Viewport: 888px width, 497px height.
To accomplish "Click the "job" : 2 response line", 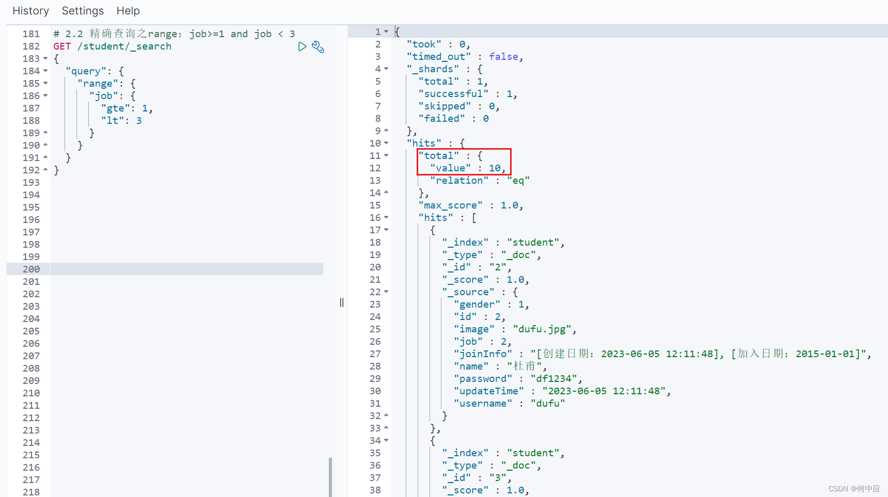I will coord(483,341).
